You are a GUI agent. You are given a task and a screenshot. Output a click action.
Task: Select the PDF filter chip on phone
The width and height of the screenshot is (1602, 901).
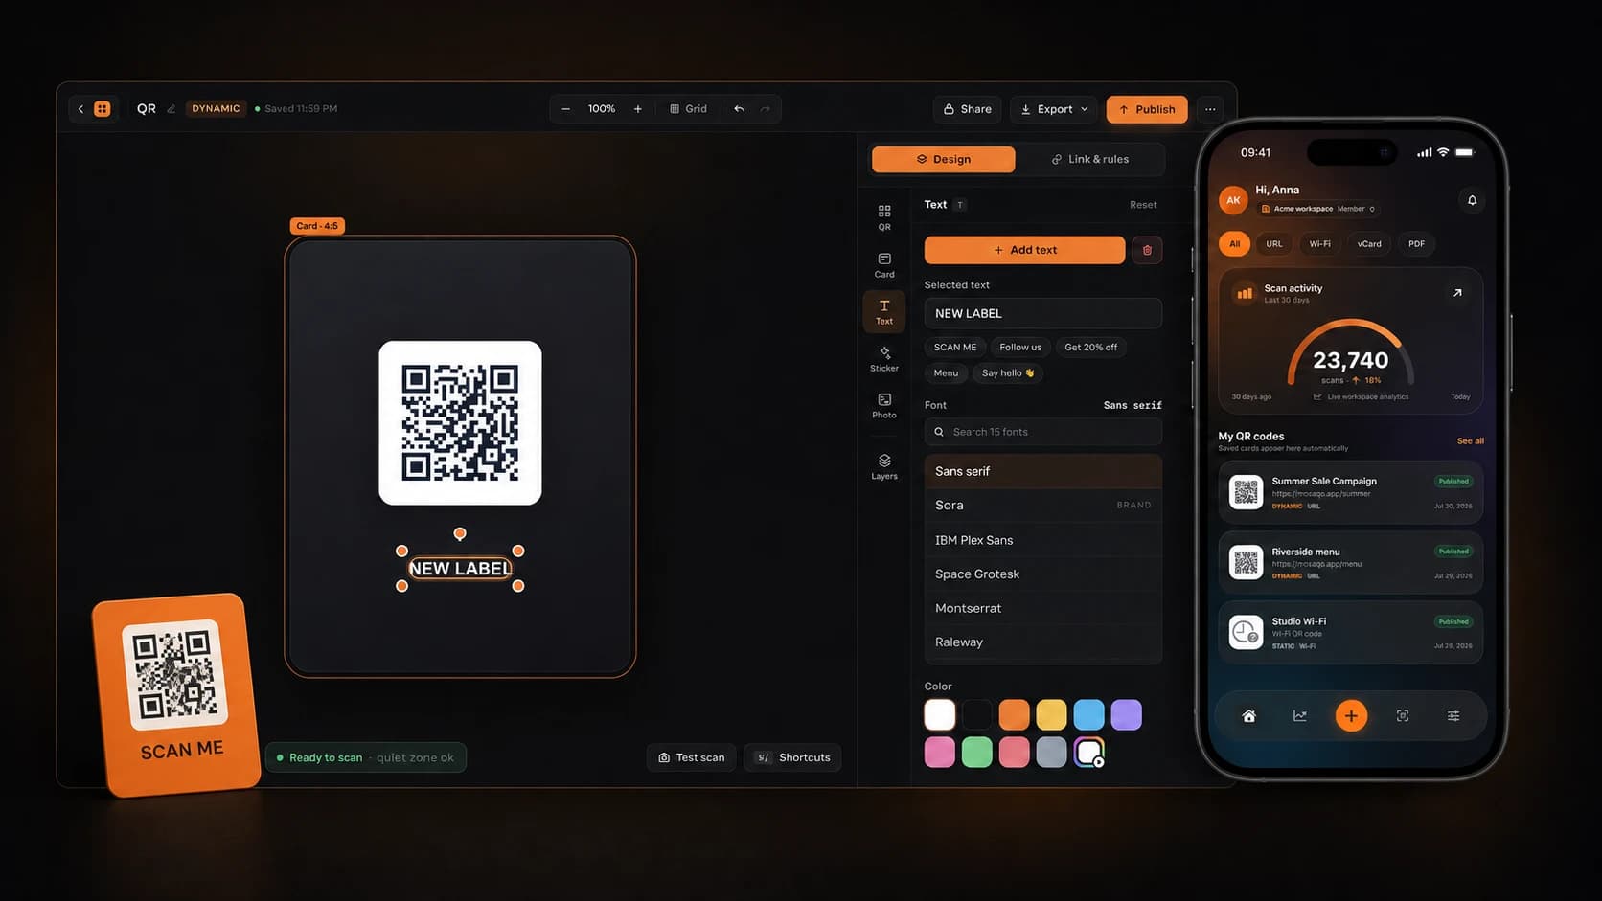(x=1416, y=244)
